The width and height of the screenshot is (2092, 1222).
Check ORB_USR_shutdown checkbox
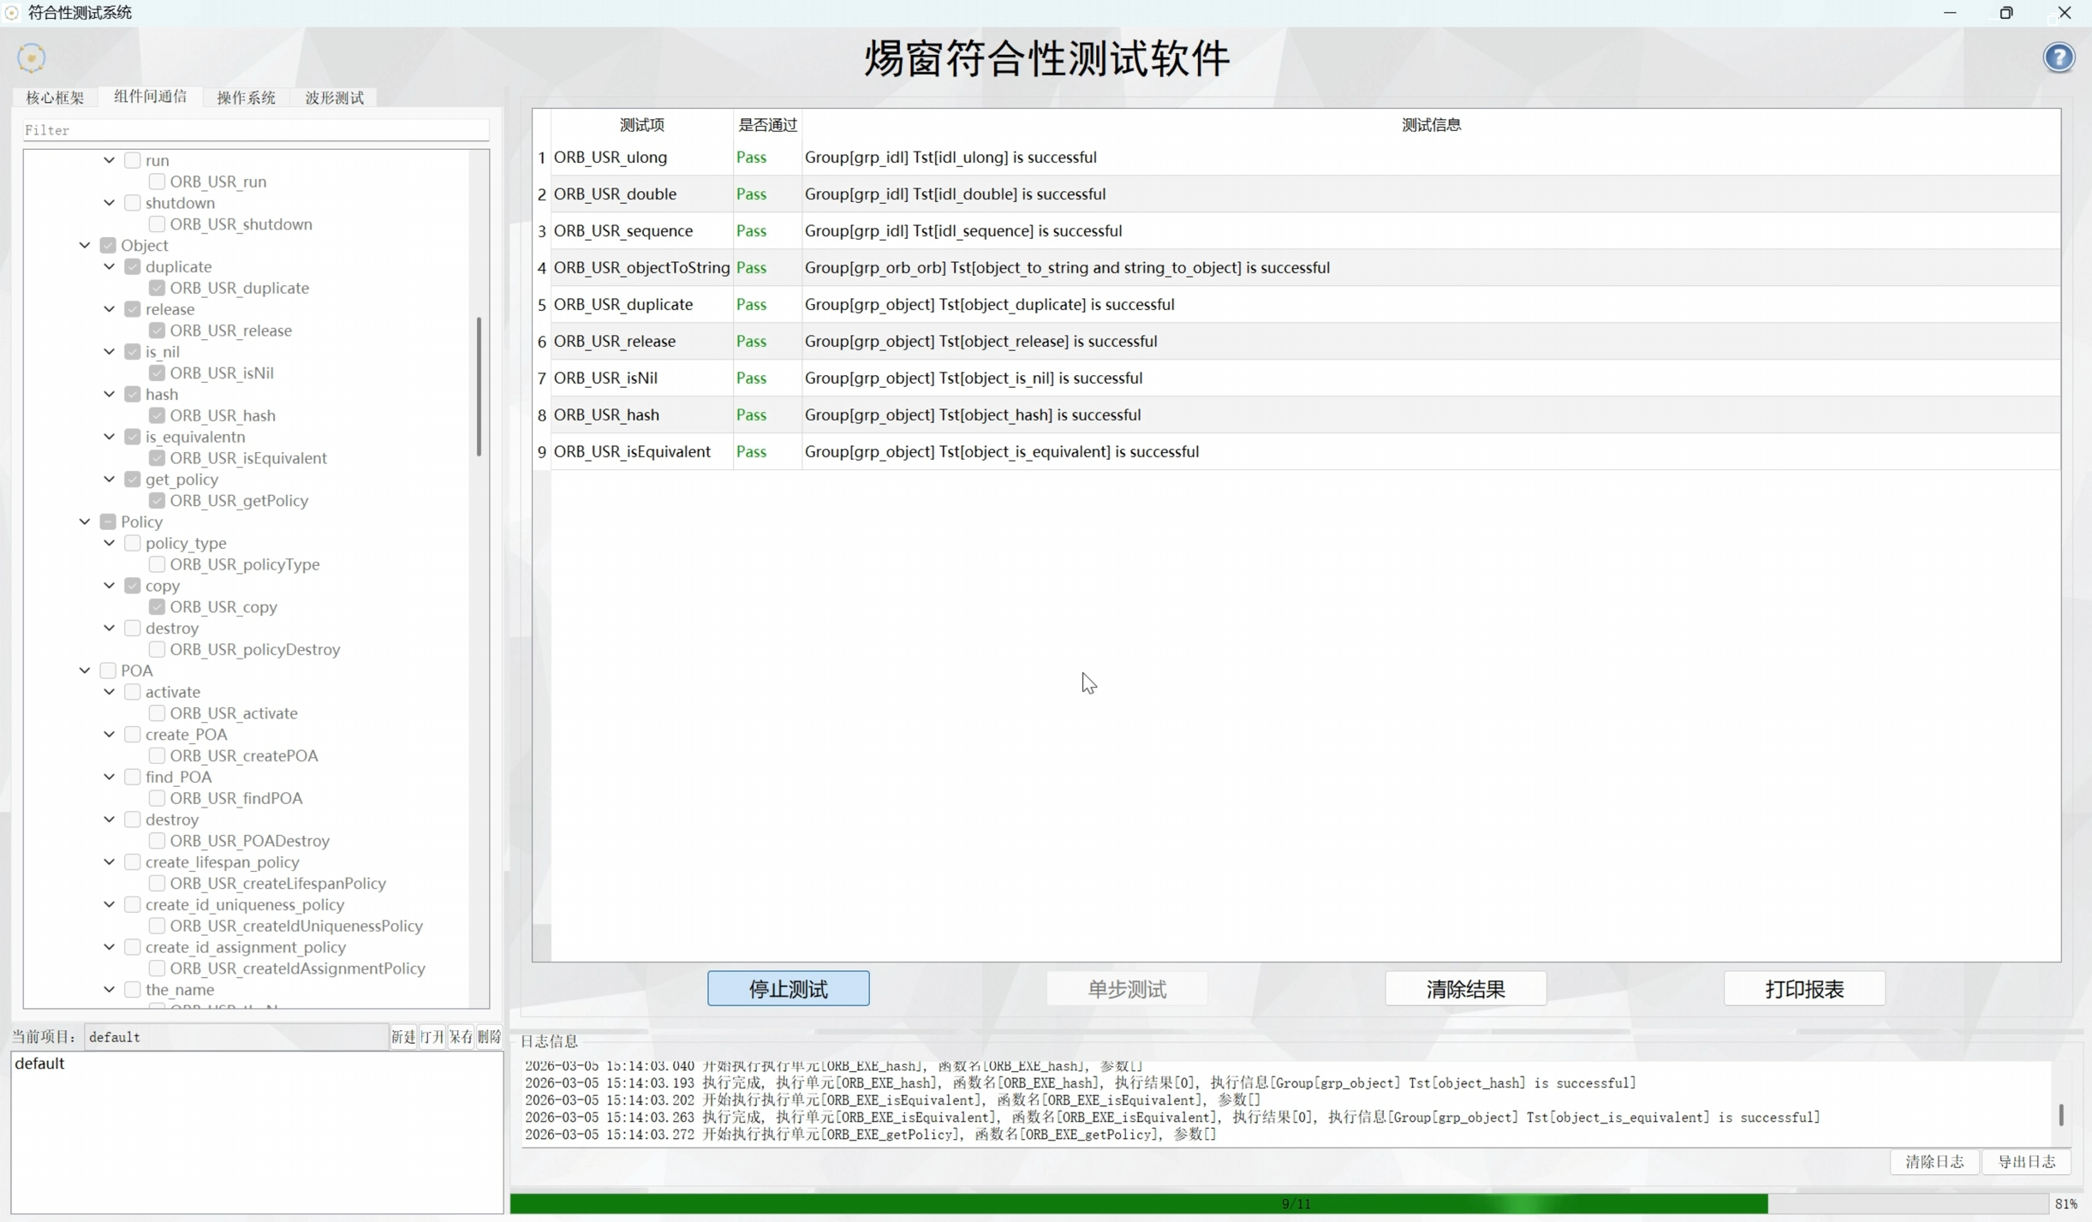tap(157, 224)
